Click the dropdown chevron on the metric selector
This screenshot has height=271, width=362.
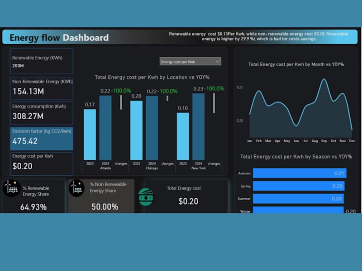[x=218, y=61]
